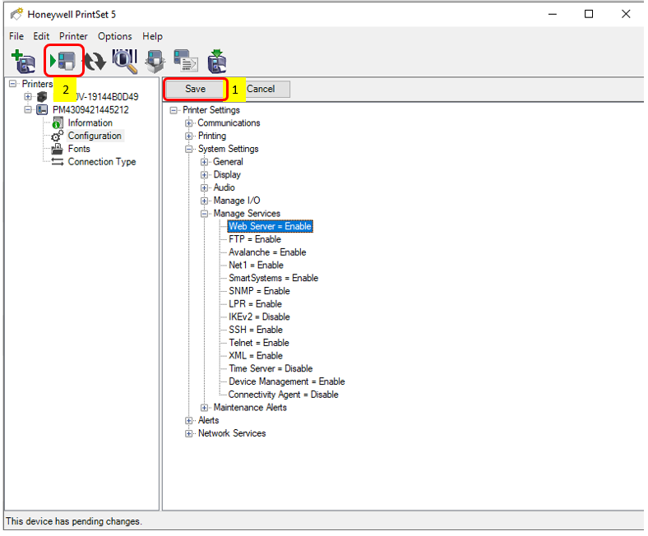648x536 pixels.
Task: Expand the Manage I/O node
Action: [x=204, y=201]
